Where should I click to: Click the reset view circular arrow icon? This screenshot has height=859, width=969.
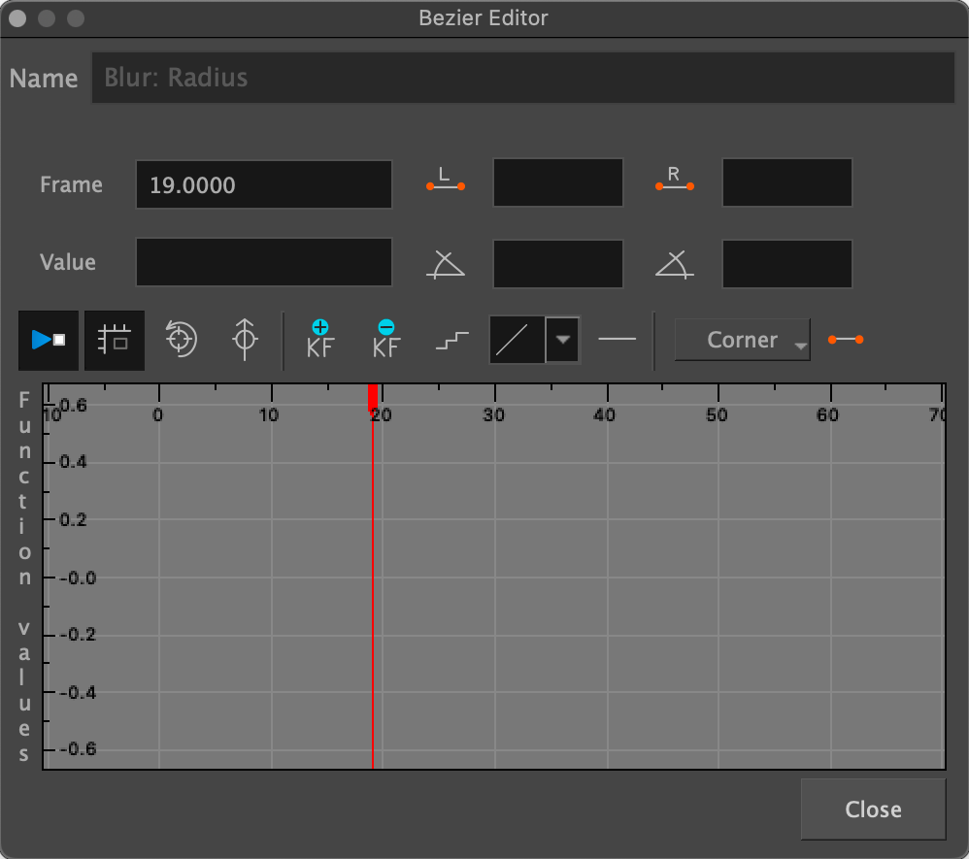[181, 341]
